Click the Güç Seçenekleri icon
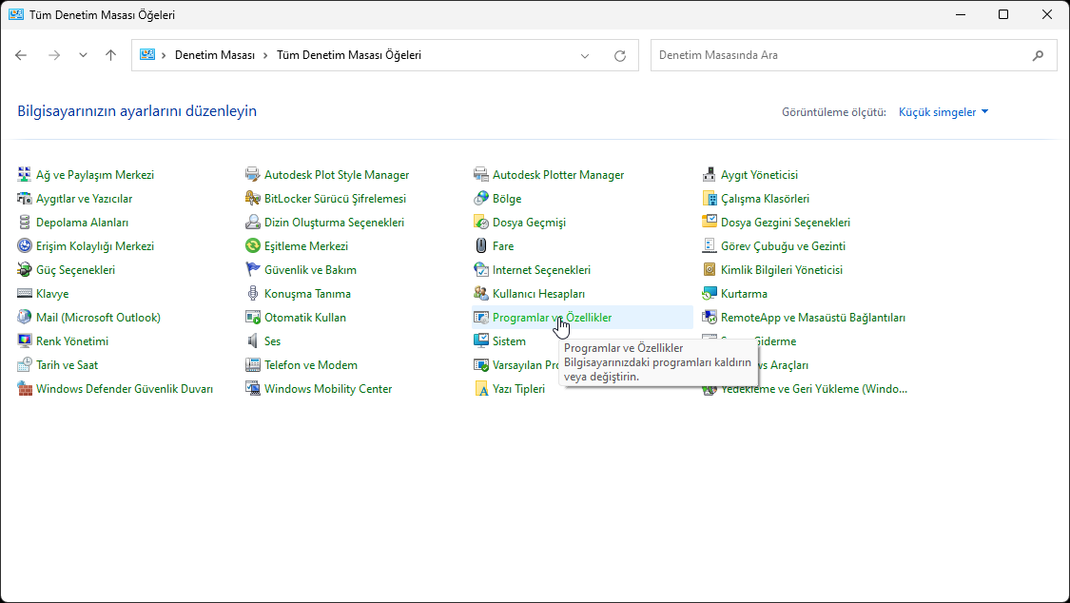This screenshot has width=1070, height=603. coord(25,270)
